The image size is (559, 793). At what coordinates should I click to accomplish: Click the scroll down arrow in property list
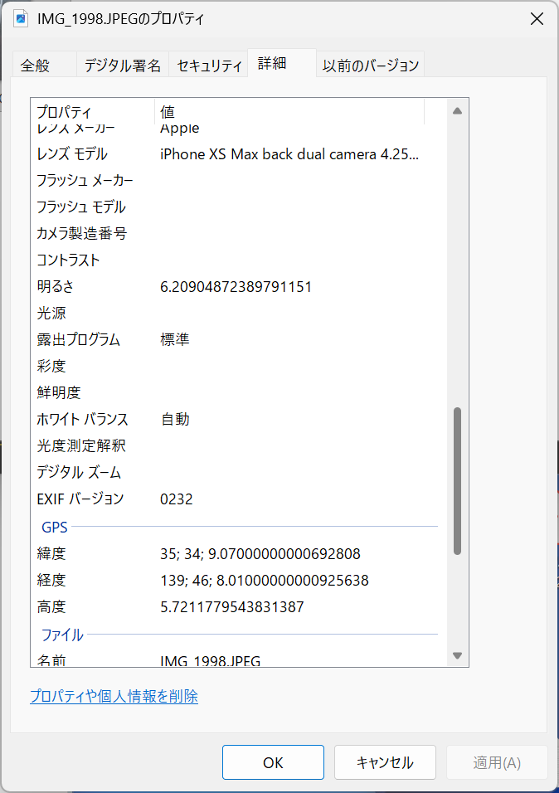click(456, 655)
